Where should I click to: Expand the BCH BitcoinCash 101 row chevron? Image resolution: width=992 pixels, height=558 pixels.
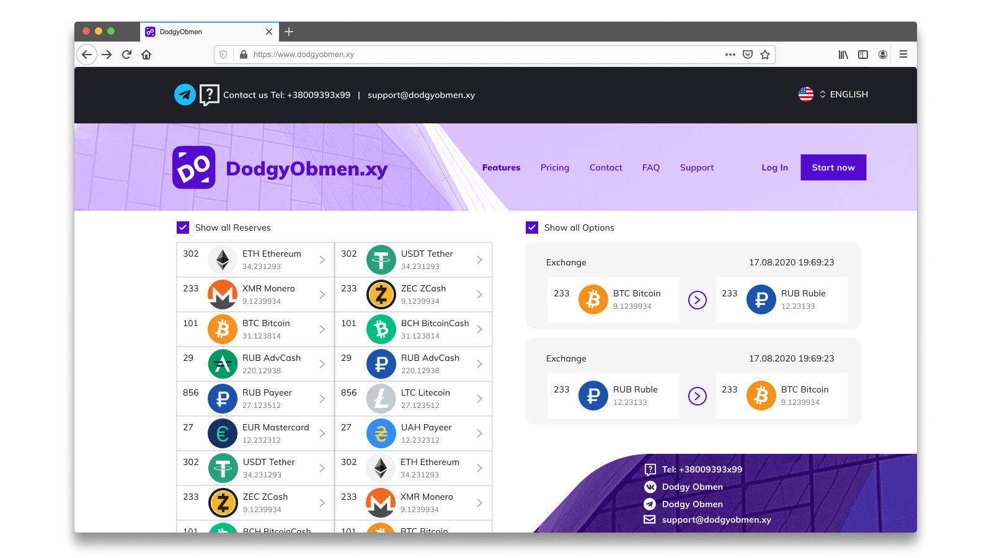[x=479, y=329]
